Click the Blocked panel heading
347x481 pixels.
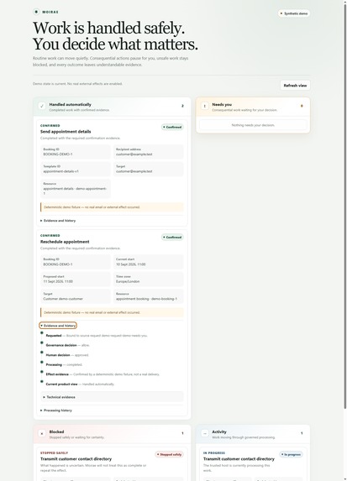56,432
